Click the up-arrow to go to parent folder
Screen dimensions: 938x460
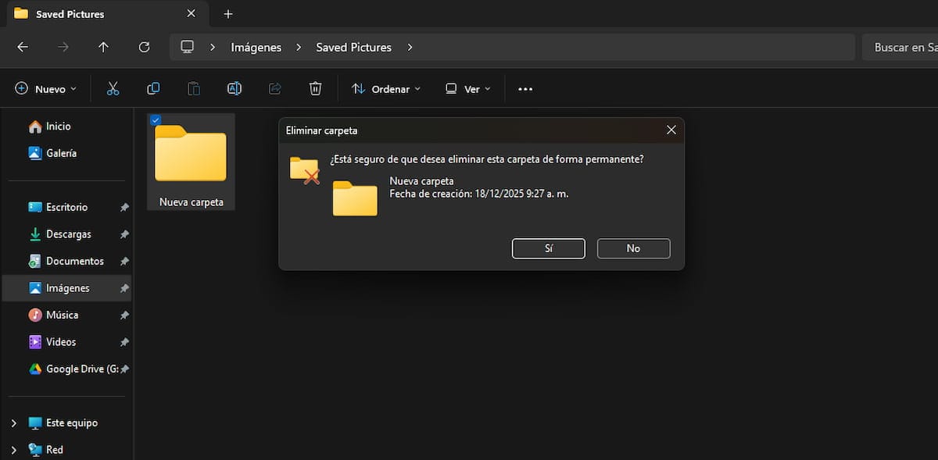[103, 47]
